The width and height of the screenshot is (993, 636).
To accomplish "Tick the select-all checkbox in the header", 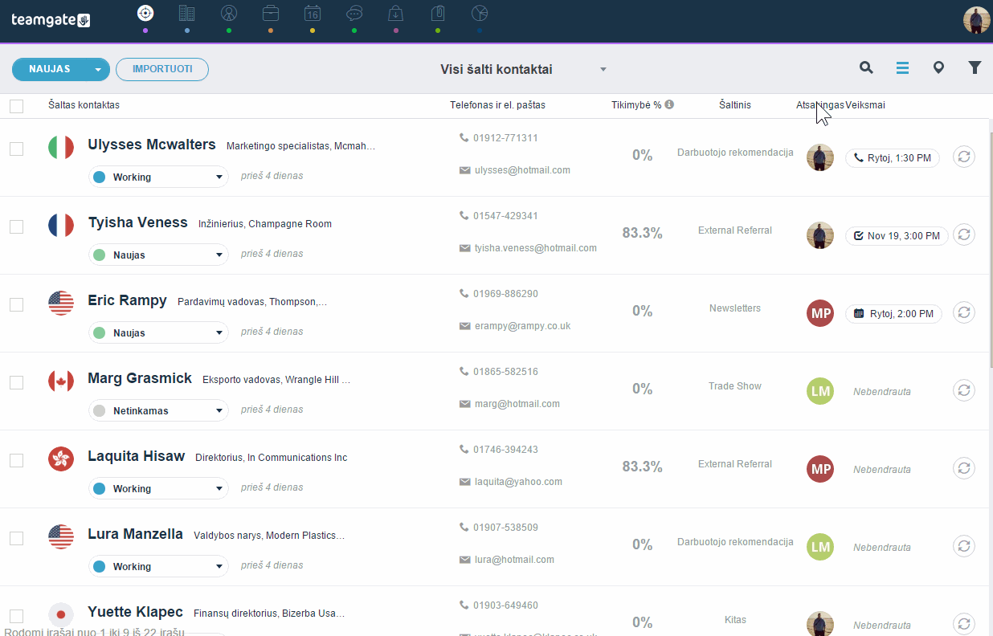I will (x=16, y=106).
